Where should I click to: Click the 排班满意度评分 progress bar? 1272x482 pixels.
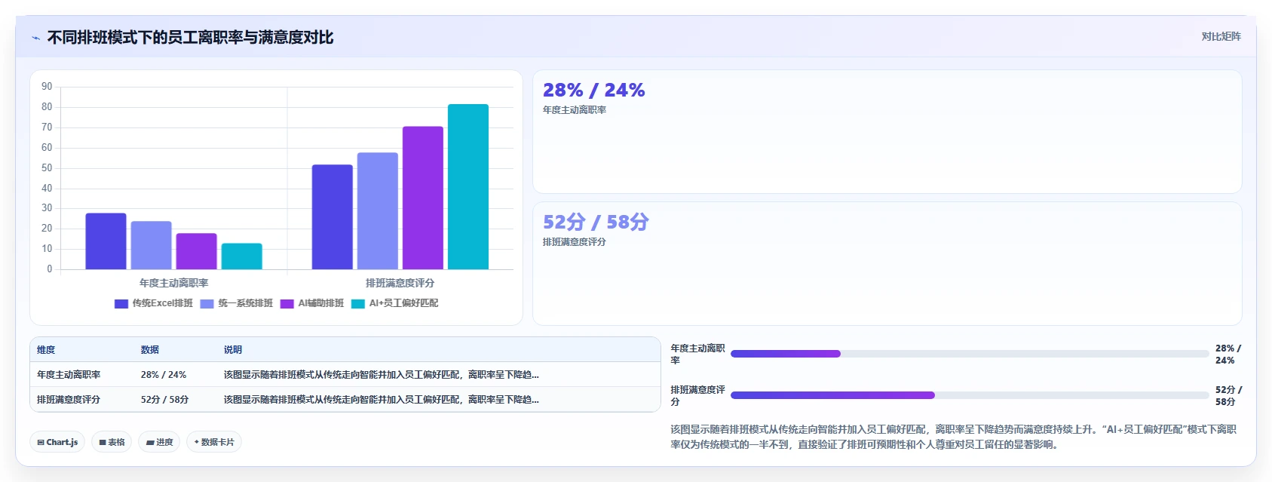[x=970, y=395]
